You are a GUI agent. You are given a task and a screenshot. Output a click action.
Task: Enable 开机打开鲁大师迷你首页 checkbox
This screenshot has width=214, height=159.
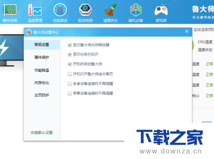(x=70, y=74)
